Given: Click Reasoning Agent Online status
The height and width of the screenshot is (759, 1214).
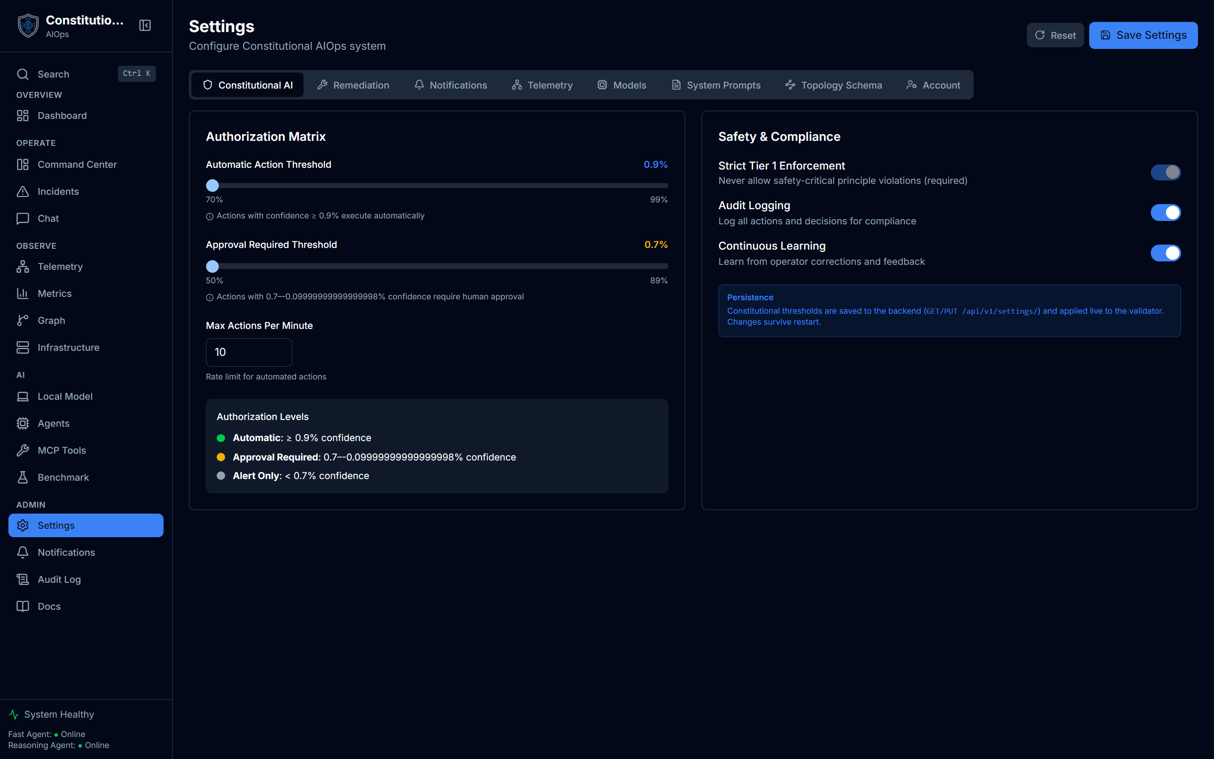Looking at the screenshot, I should click(59, 746).
